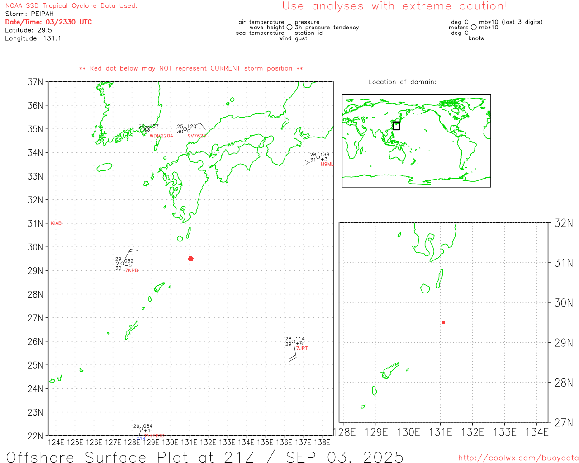This screenshot has width=579, height=463.
Task: Click the legend station circle between temperature and pressure
Action: (289, 28)
